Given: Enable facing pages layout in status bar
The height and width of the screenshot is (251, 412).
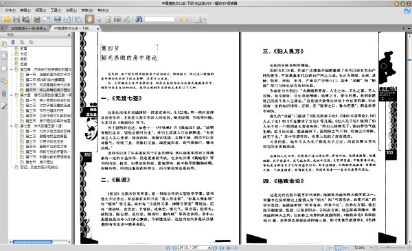Looking at the screenshot, I should point(338,248).
